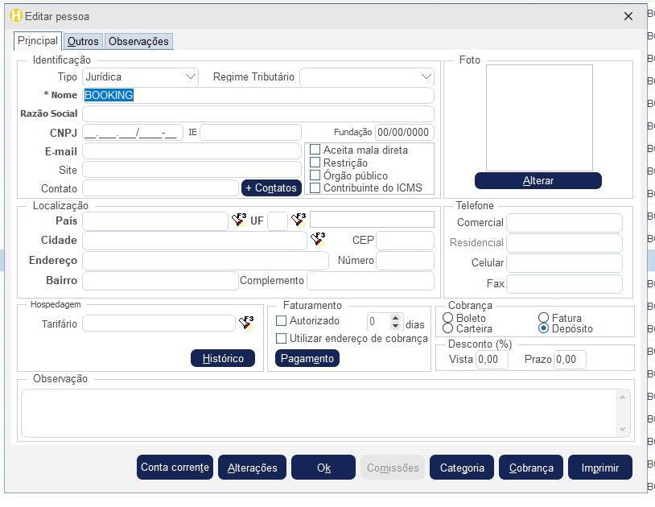The image size is (655, 507).
Task: Open the Observações tab
Action: (x=138, y=42)
